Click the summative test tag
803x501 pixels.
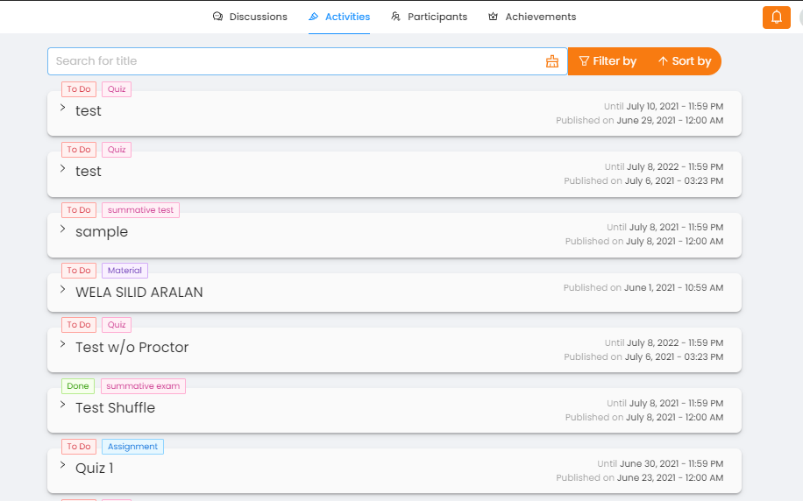click(x=140, y=210)
